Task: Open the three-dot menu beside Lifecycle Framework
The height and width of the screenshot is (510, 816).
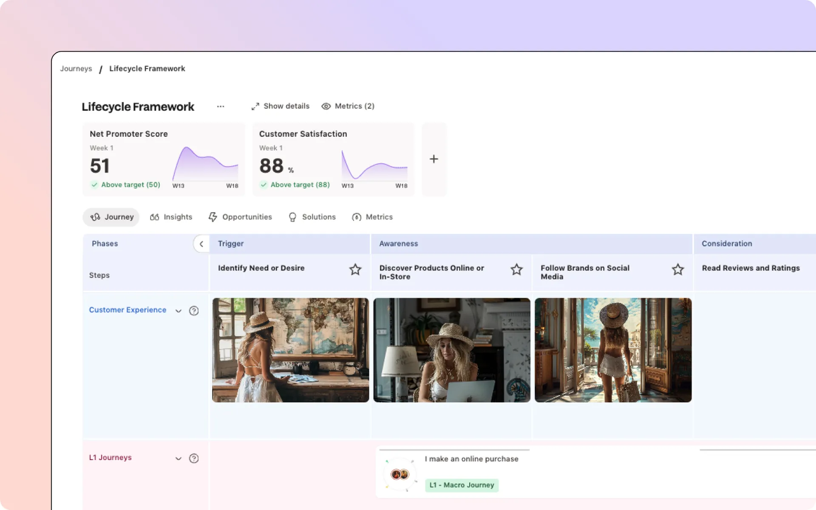Action: coord(220,106)
